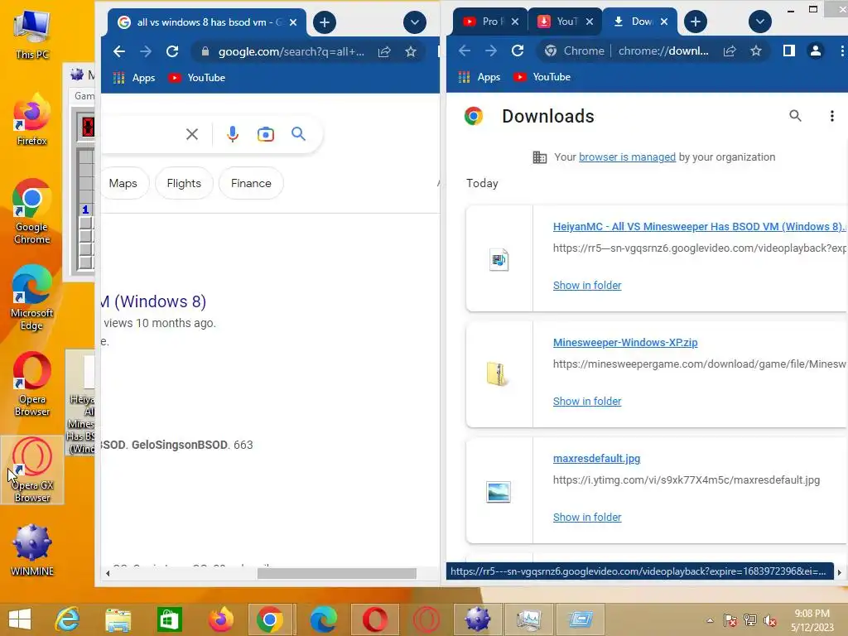This screenshot has width=848, height=636.
Task: Click the voice search microphone icon
Action: [233, 133]
